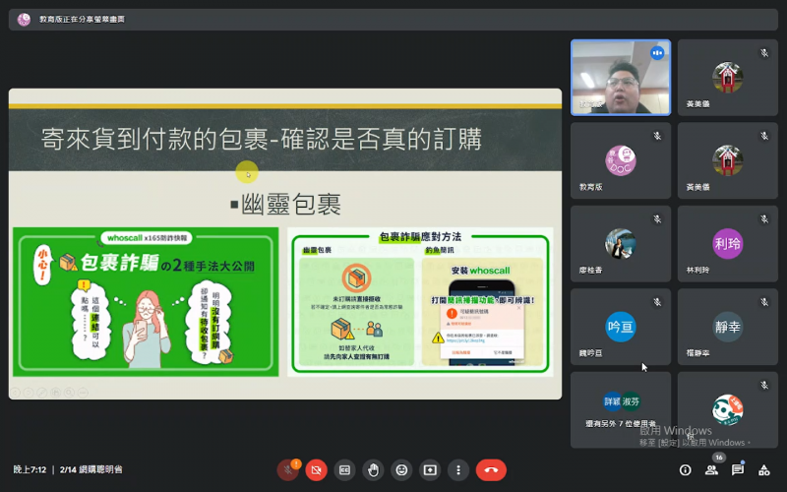Click the 林利玲 name label
Viewport: 787px width, 492px height.
click(698, 270)
